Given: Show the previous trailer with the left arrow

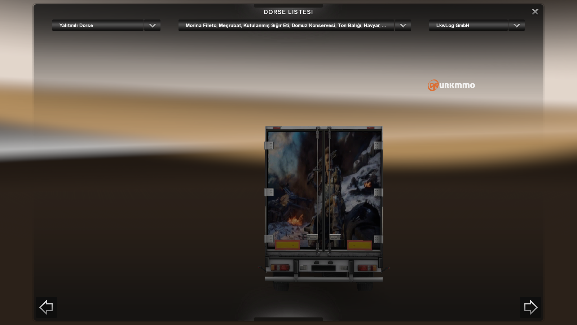Looking at the screenshot, I should click(47, 307).
